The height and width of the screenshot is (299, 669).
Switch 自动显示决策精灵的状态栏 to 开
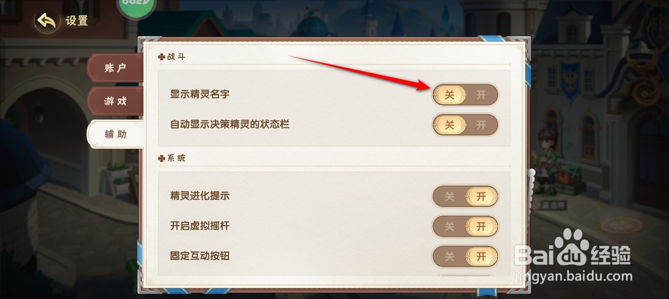pyautogui.click(x=481, y=125)
